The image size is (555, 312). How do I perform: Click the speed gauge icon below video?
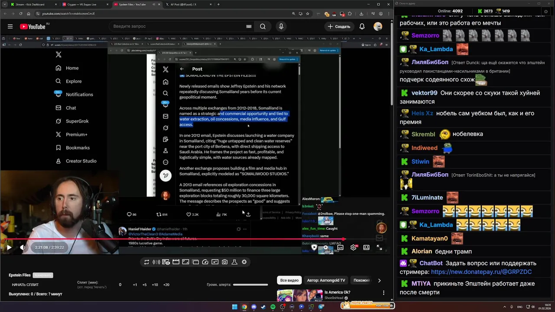tap(205, 262)
